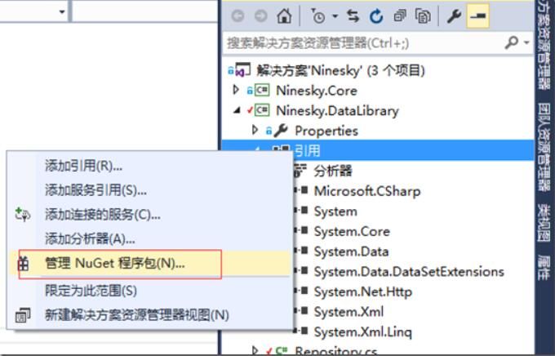
Task: Switch to 类视图 side tab
Action: pos(544,222)
